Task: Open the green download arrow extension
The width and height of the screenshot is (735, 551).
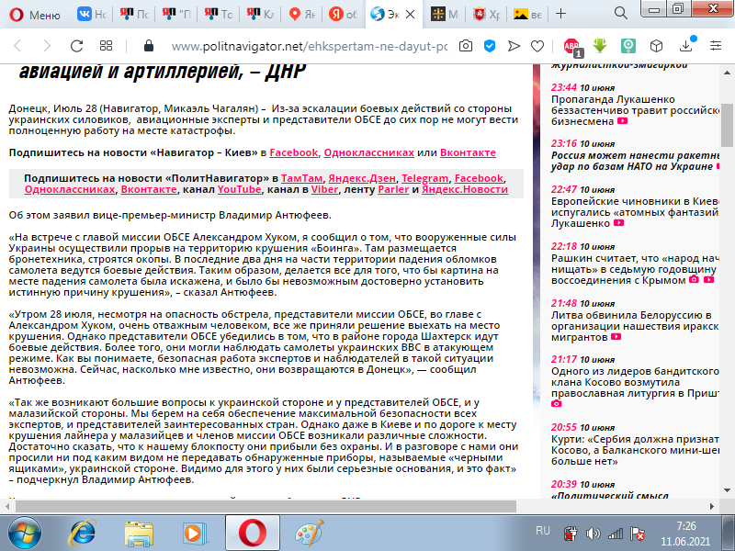Action: (600, 45)
